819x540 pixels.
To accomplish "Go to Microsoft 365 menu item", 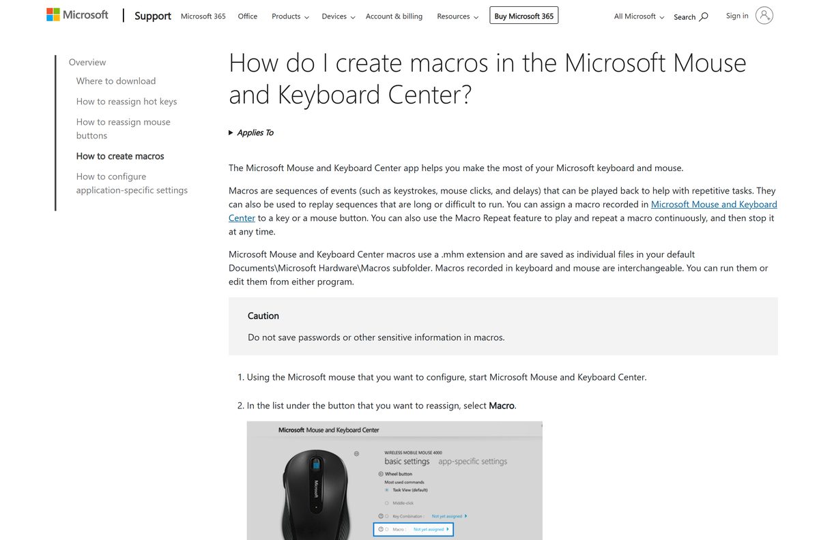I will pos(203,16).
